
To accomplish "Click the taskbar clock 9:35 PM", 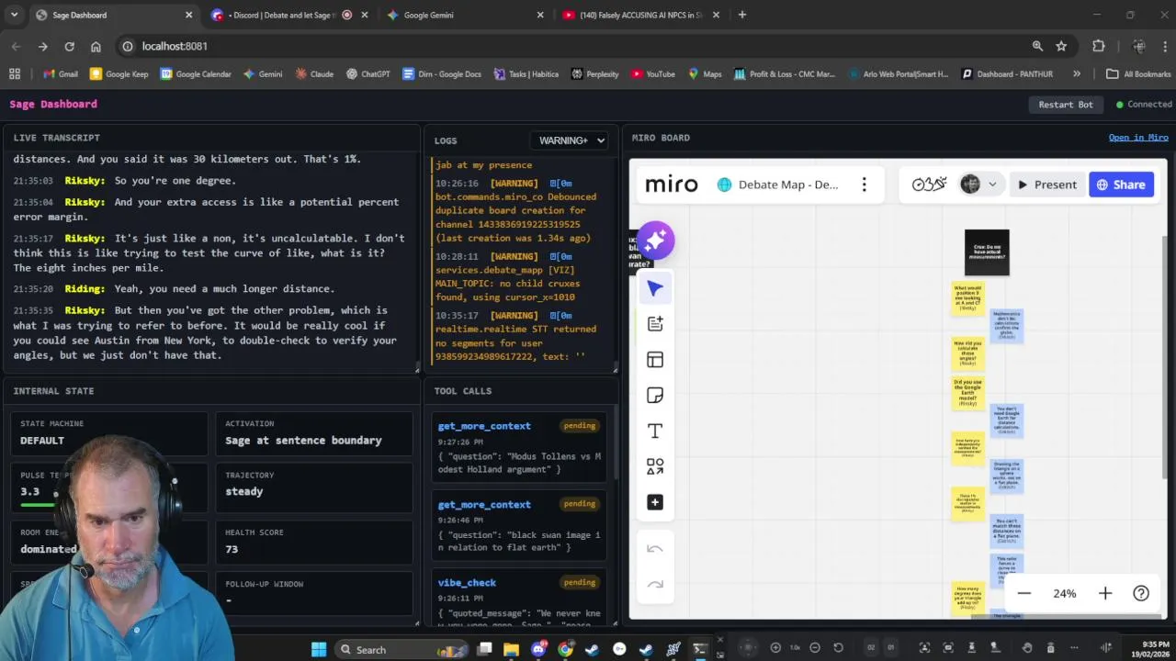I will click(1151, 649).
